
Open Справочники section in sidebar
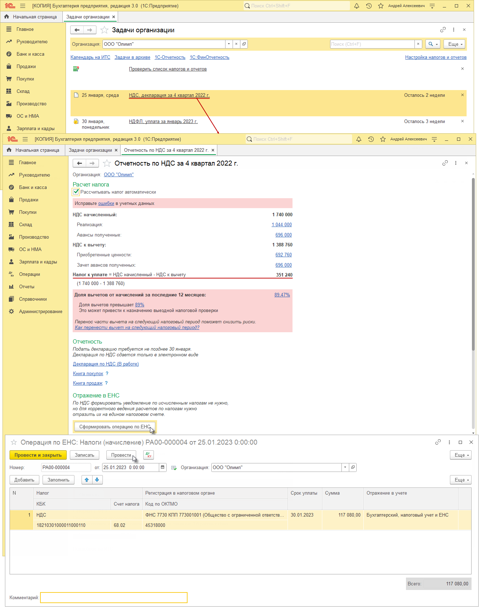33,299
